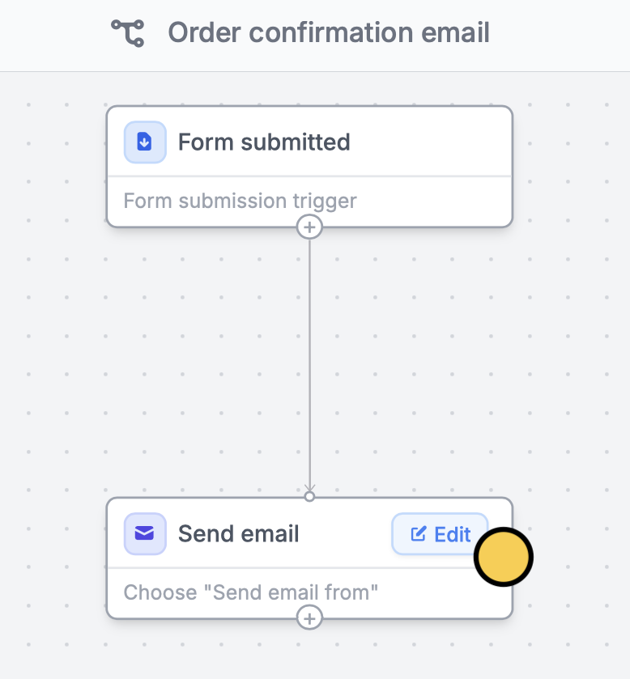Select the input port atop Send email
The width and height of the screenshot is (630, 679).
coord(309,497)
